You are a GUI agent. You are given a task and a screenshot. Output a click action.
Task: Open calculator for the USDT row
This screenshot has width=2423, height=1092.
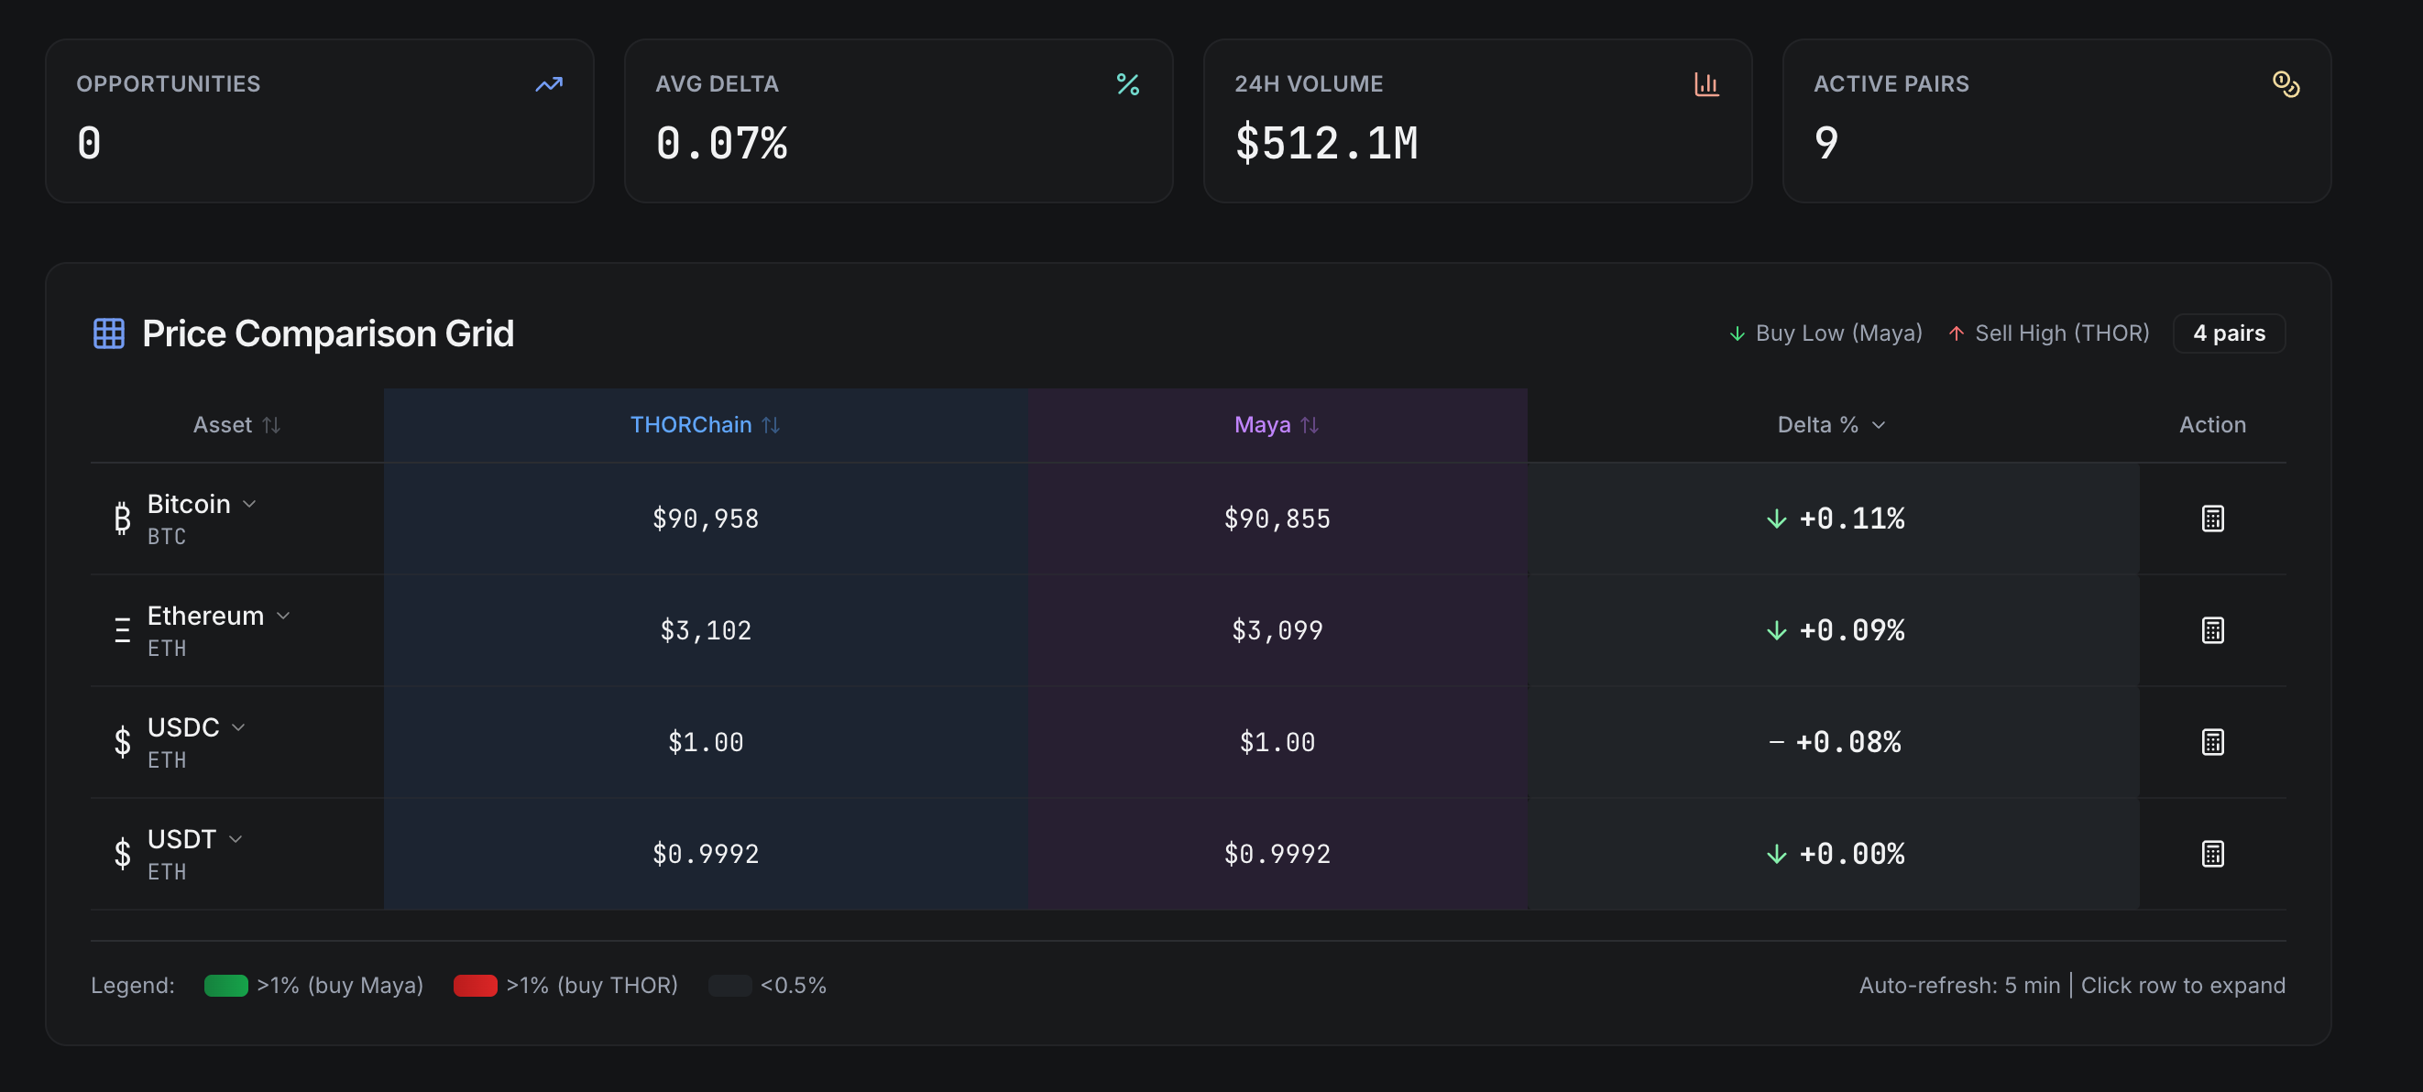tap(2211, 854)
